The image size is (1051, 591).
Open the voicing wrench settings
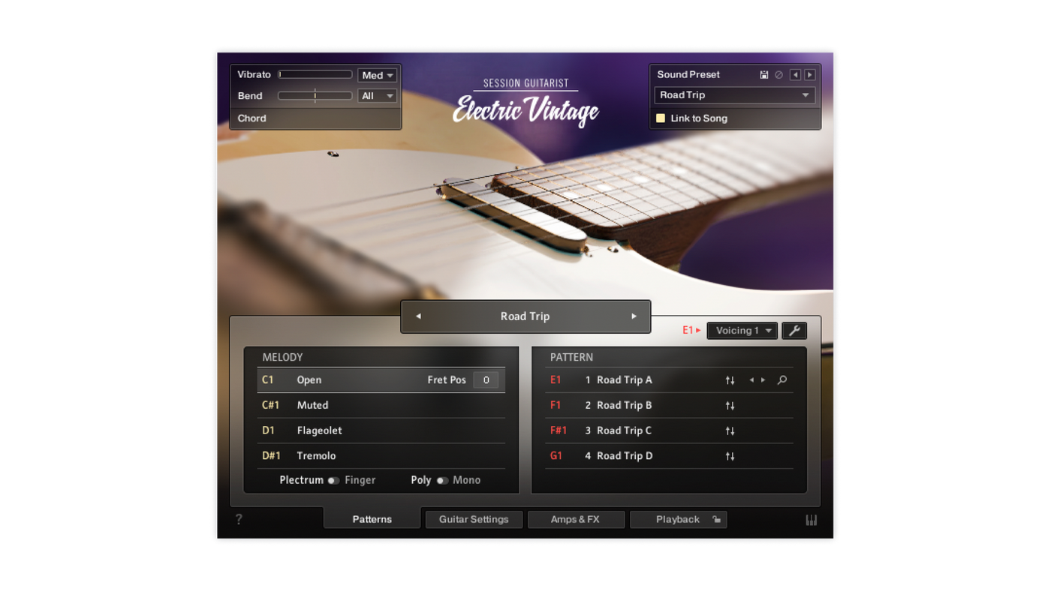(x=794, y=331)
